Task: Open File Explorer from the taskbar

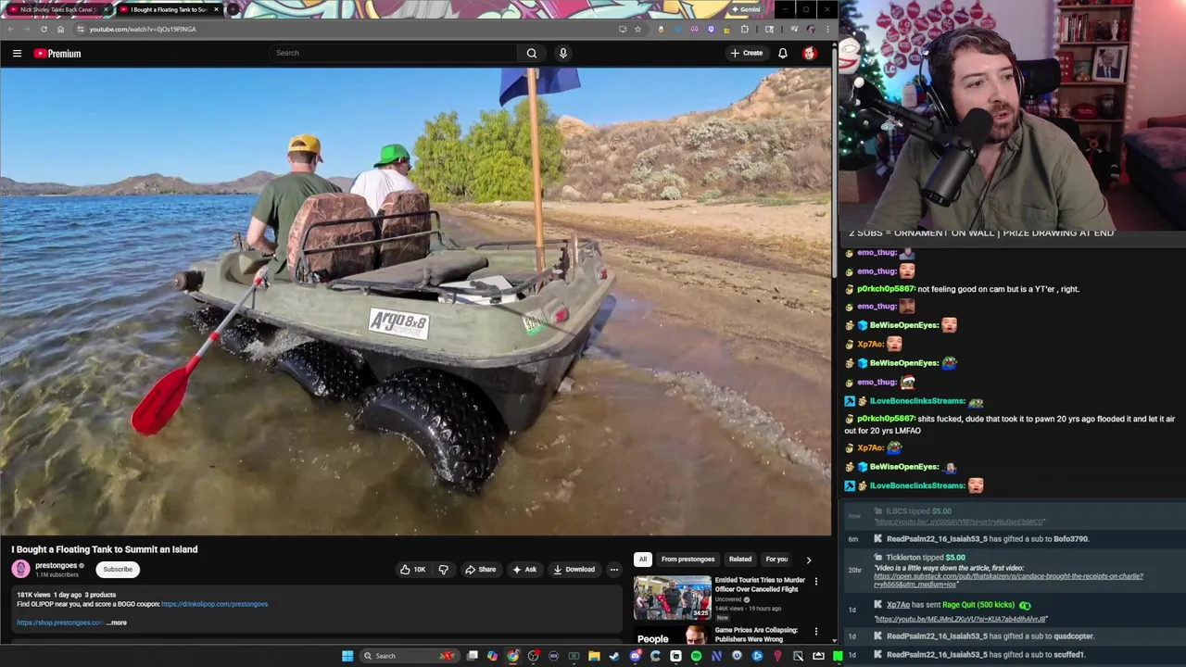Action: 594,656
